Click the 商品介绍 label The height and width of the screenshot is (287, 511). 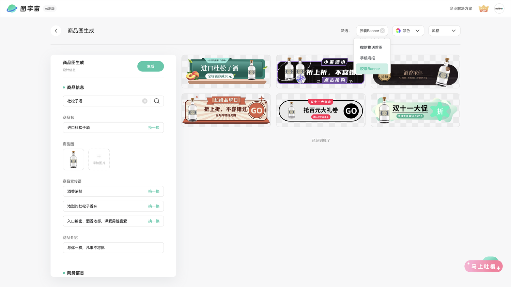[x=70, y=238]
